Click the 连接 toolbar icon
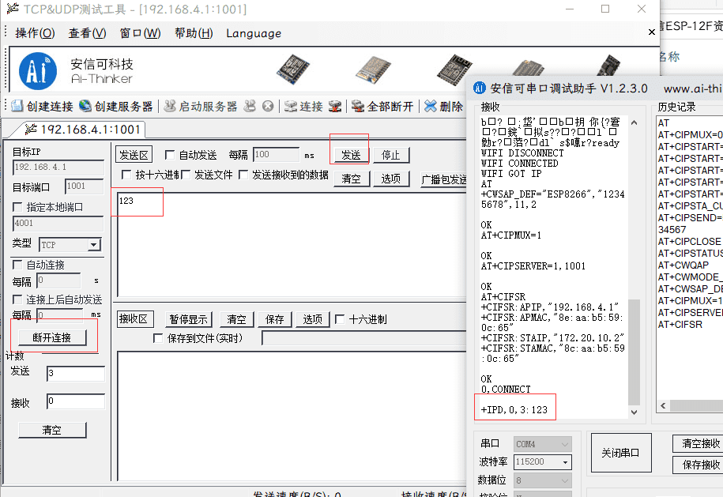 click(291, 106)
